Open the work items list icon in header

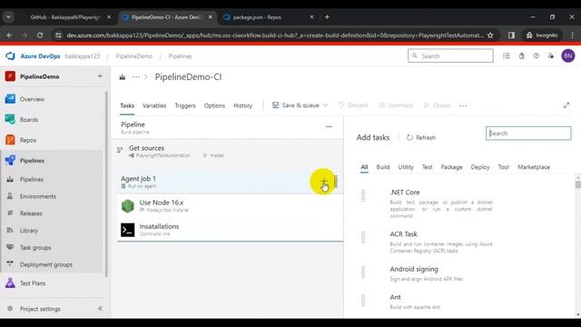(507, 56)
